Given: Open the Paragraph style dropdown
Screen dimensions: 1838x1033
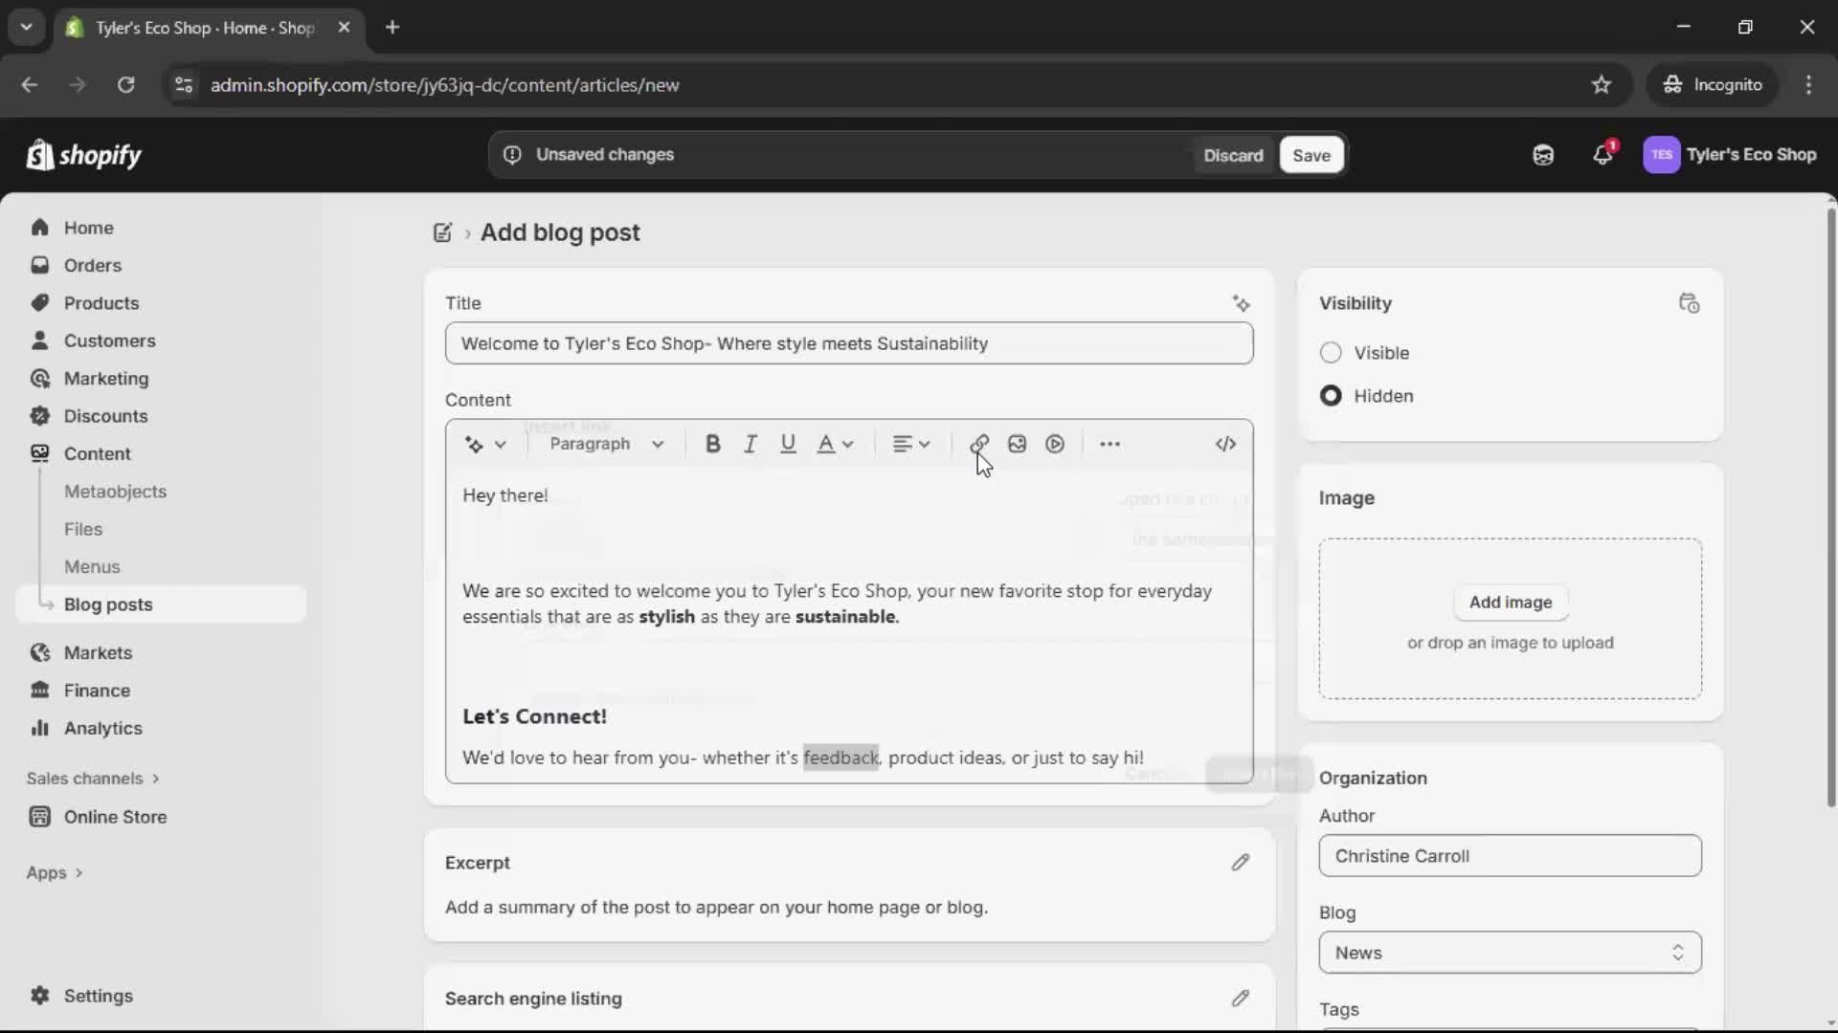Looking at the screenshot, I should coord(606,443).
